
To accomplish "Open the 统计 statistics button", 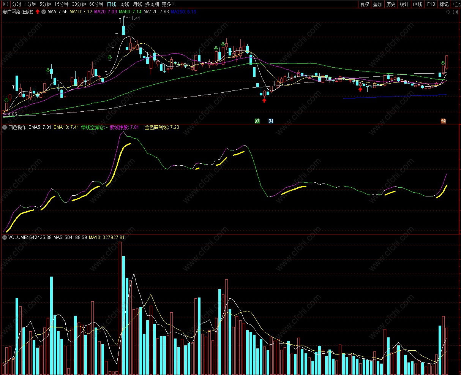I will coord(404,4).
